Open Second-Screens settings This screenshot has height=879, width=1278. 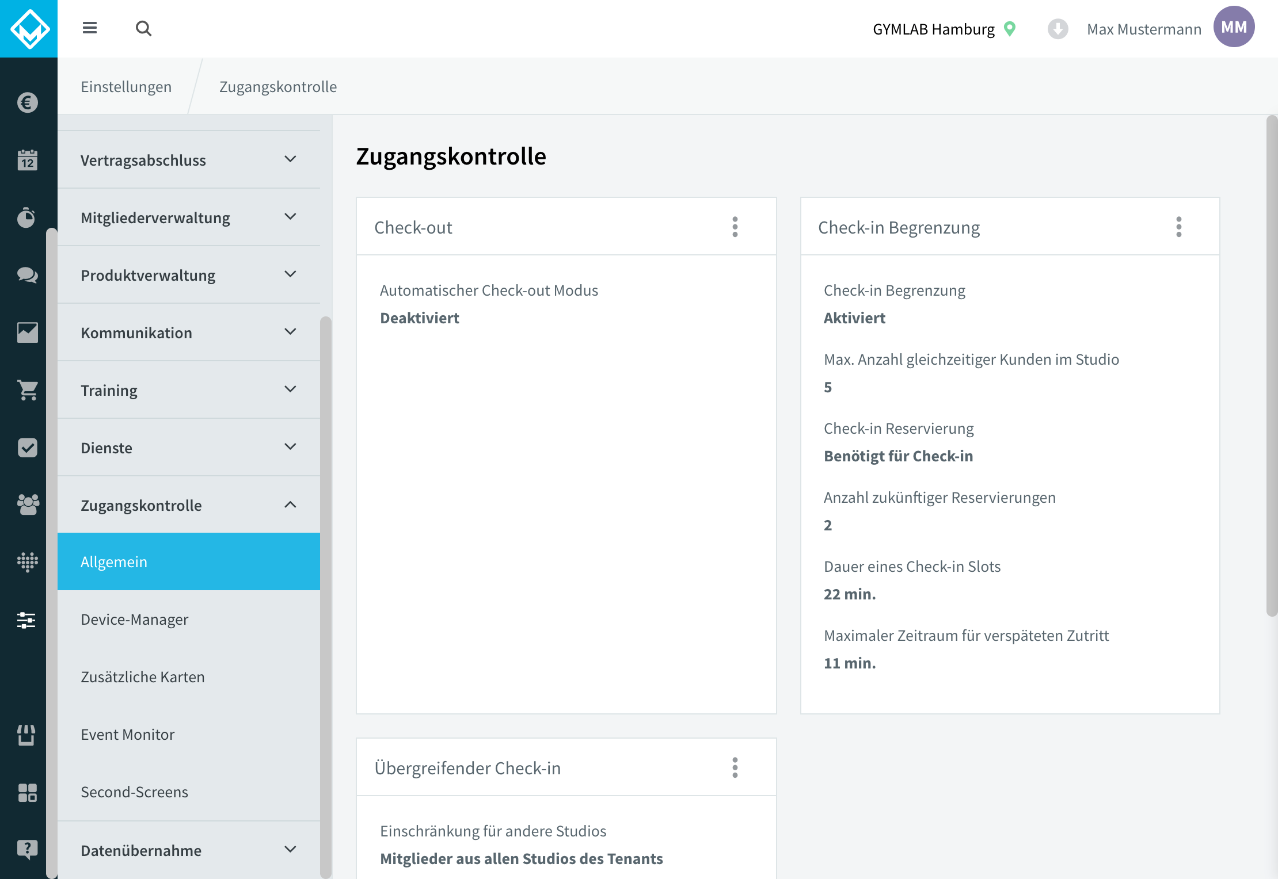coord(189,792)
